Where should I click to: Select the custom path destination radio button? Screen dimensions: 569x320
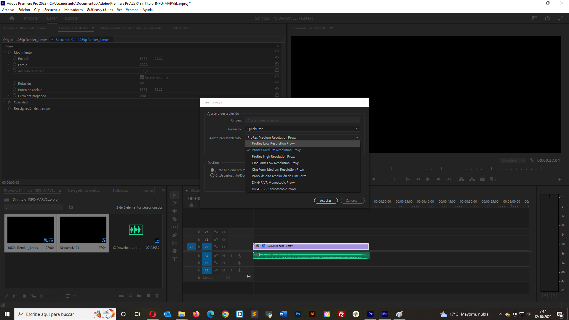click(212, 175)
